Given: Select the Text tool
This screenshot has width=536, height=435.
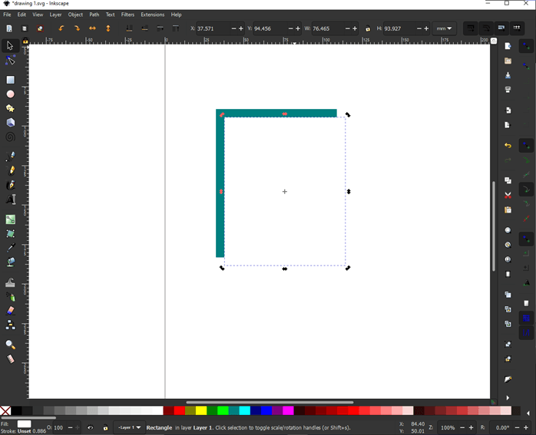Looking at the screenshot, I should pos(10,199).
